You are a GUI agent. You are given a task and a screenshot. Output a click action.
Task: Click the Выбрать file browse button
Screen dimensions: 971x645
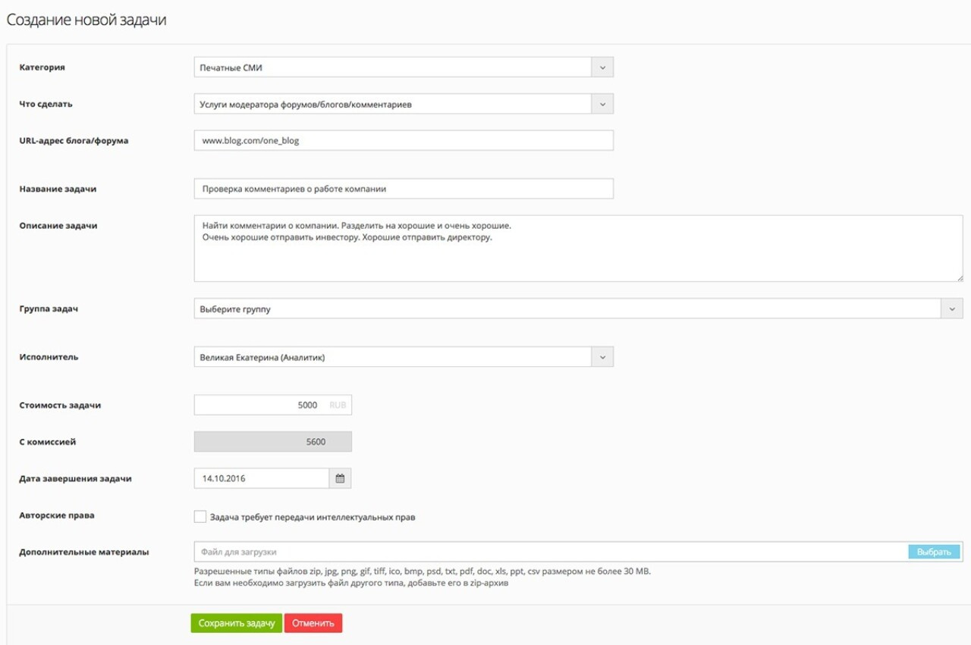pos(934,552)
